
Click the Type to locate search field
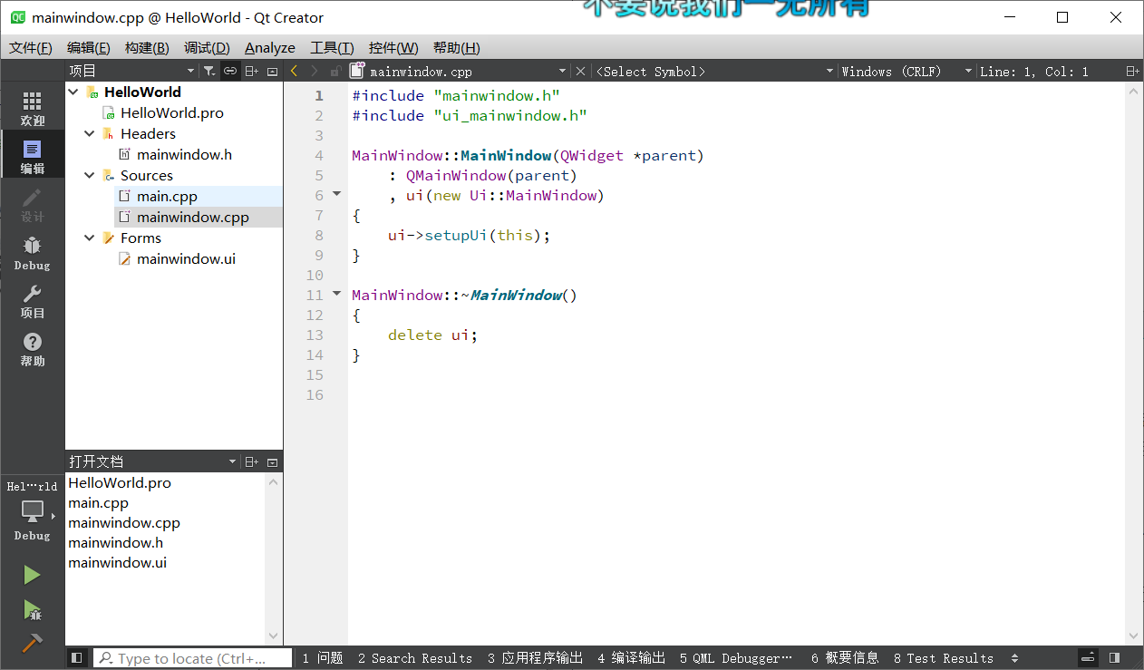(x=192, y=658)
